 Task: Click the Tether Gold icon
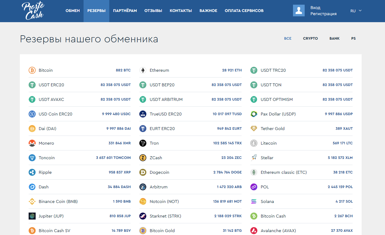[x=254, y=129]
